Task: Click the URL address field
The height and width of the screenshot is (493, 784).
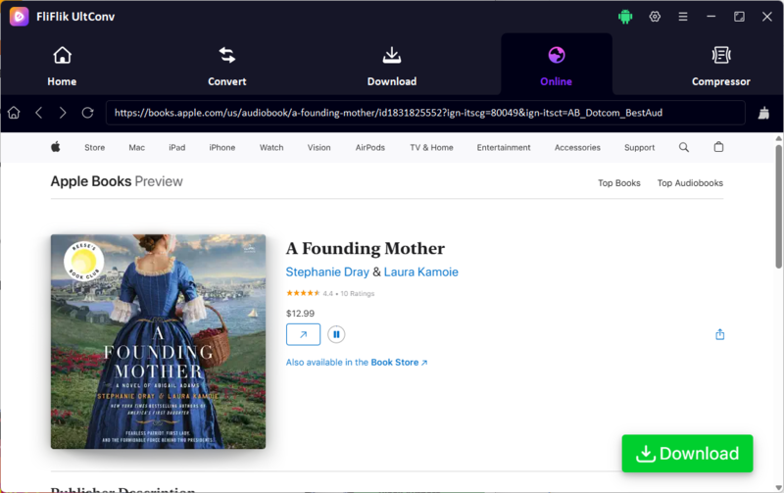Action: tap(425, 113)
